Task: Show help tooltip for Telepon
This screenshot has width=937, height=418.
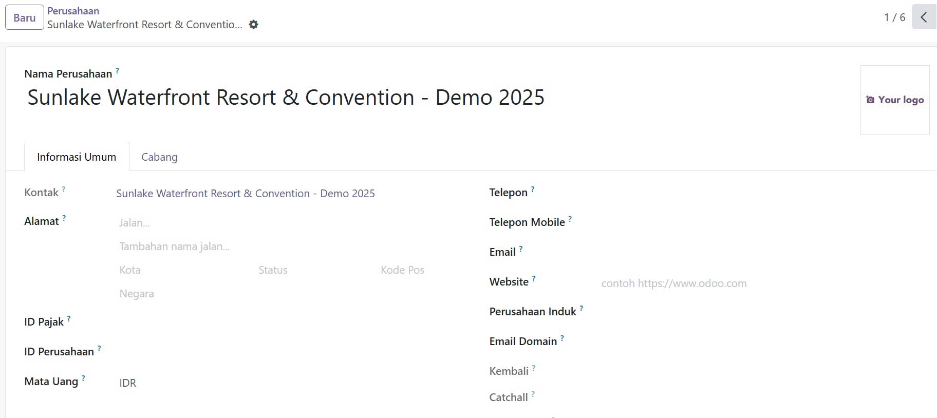Action: tap(533, 189)
